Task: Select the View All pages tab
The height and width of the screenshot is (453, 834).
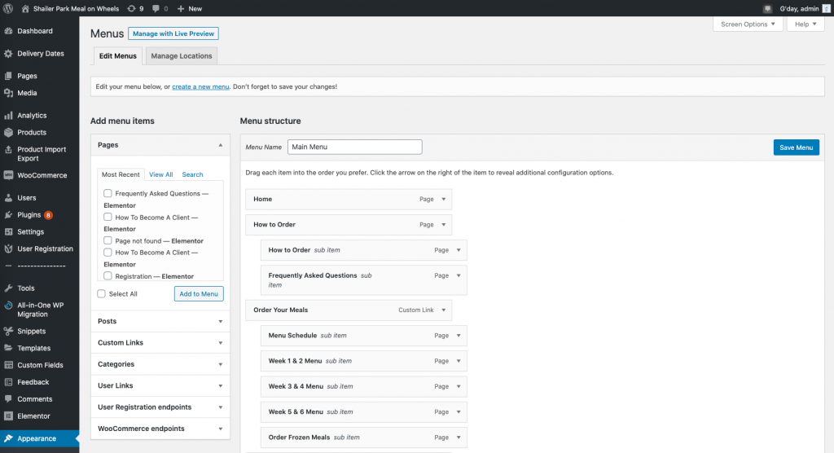Action: [x=160, y=174]
